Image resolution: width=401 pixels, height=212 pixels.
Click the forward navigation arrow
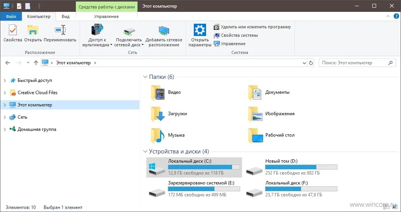click(x=19, y=63)
